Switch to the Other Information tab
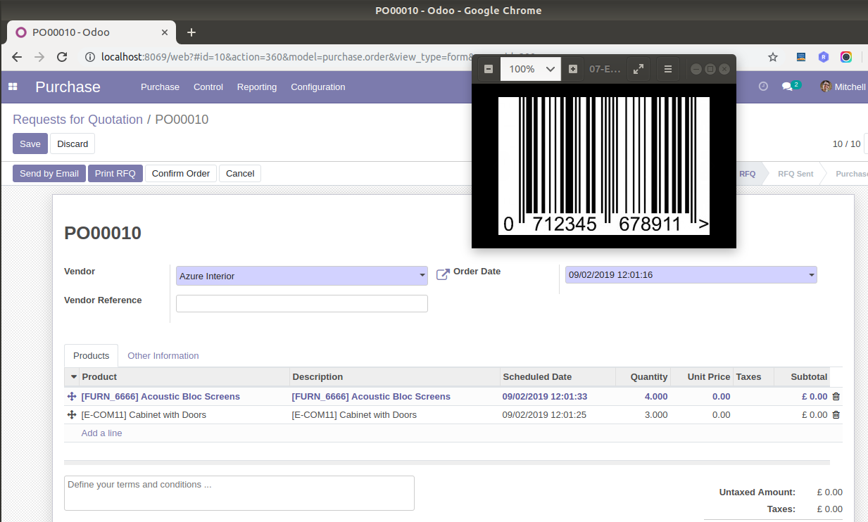The image size is (868, 522). click(163, 355)
